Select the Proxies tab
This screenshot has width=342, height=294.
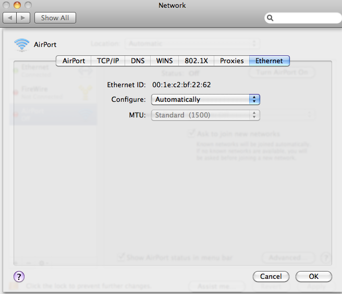(231, 61)
